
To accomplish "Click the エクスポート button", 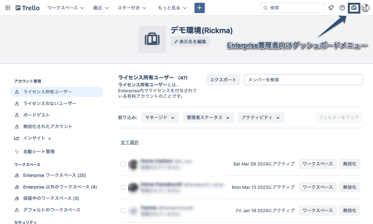I will pos(223,80).
